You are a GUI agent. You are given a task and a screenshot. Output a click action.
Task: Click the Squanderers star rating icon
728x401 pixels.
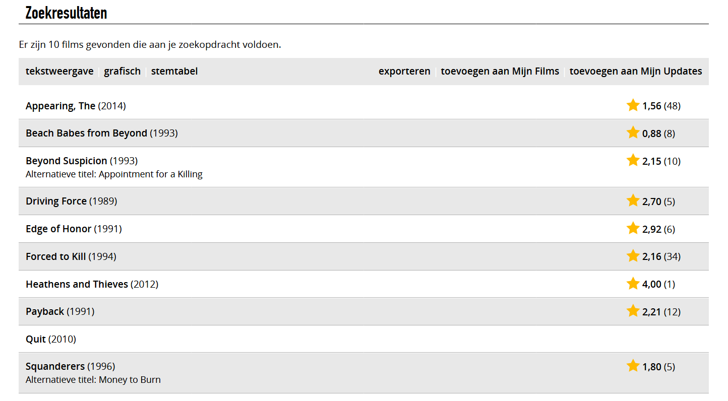[633, 366]
